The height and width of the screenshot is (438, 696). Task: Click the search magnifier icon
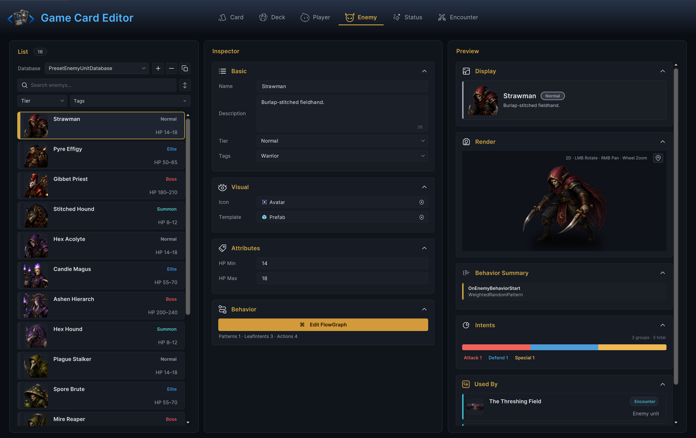24,85
